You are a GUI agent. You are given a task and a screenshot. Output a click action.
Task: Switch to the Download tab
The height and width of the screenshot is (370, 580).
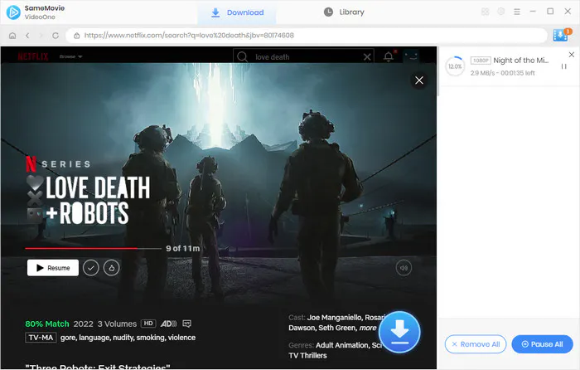pos(237,12)
